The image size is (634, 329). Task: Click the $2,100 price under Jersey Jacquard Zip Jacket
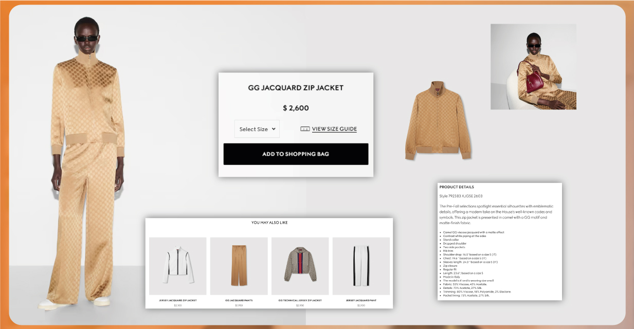coord(178,305)
